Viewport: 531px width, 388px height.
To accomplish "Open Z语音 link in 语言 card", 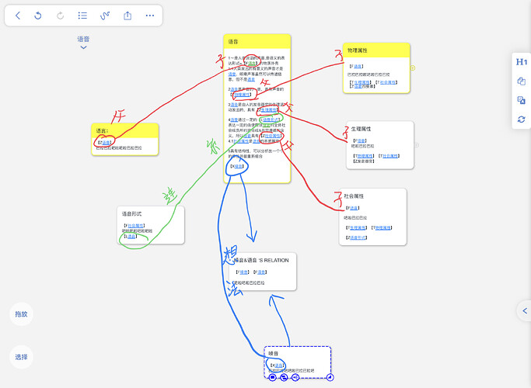I will (x=106, y=143).
